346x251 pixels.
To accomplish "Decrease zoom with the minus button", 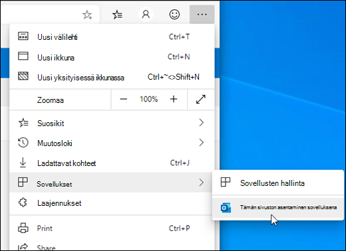I will click(124, 99).
